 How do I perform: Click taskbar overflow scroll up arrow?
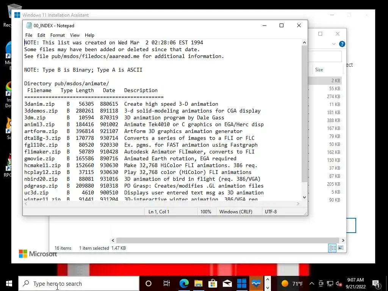268,280
